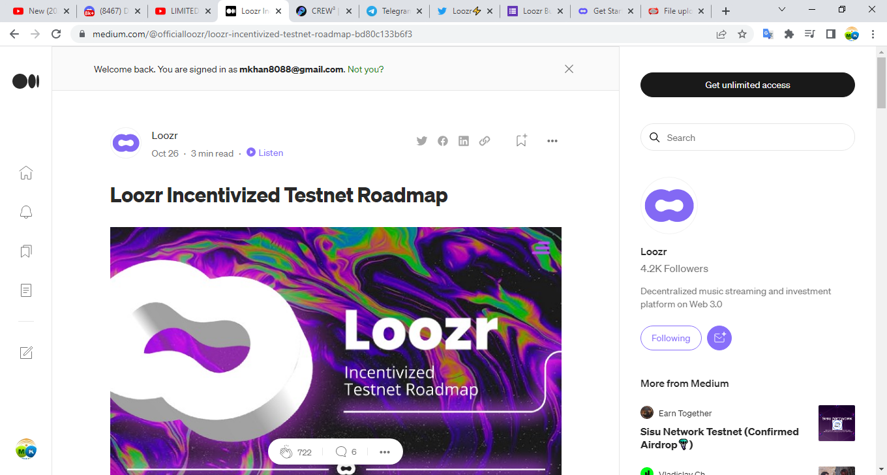Share article on Facebook

point(443,141)
